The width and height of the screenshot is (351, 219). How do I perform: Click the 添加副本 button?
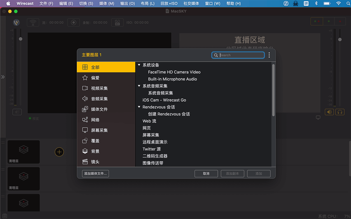(x=233, y=173)
